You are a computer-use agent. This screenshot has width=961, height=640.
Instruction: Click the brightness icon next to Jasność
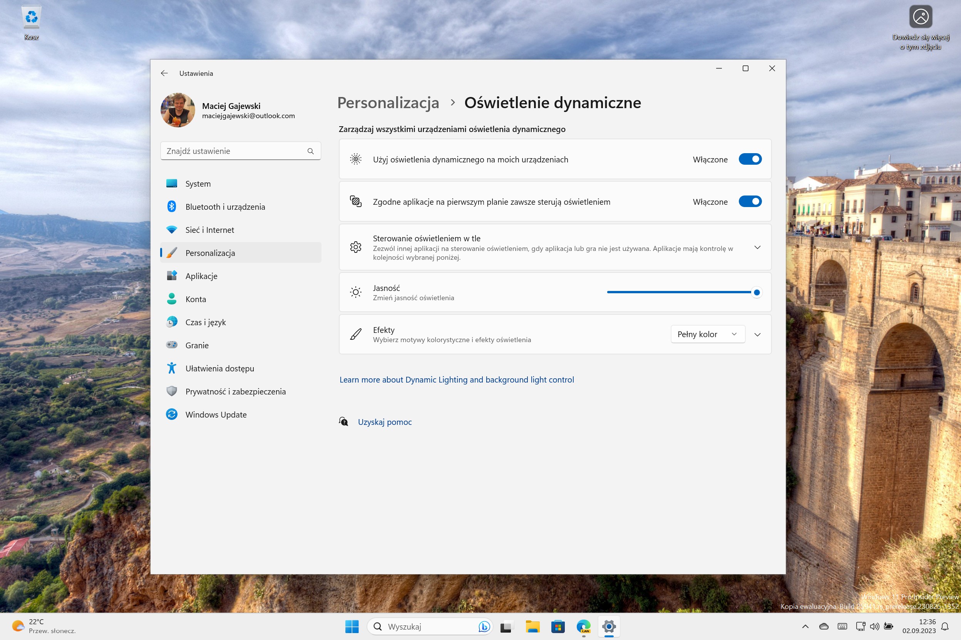356,292
